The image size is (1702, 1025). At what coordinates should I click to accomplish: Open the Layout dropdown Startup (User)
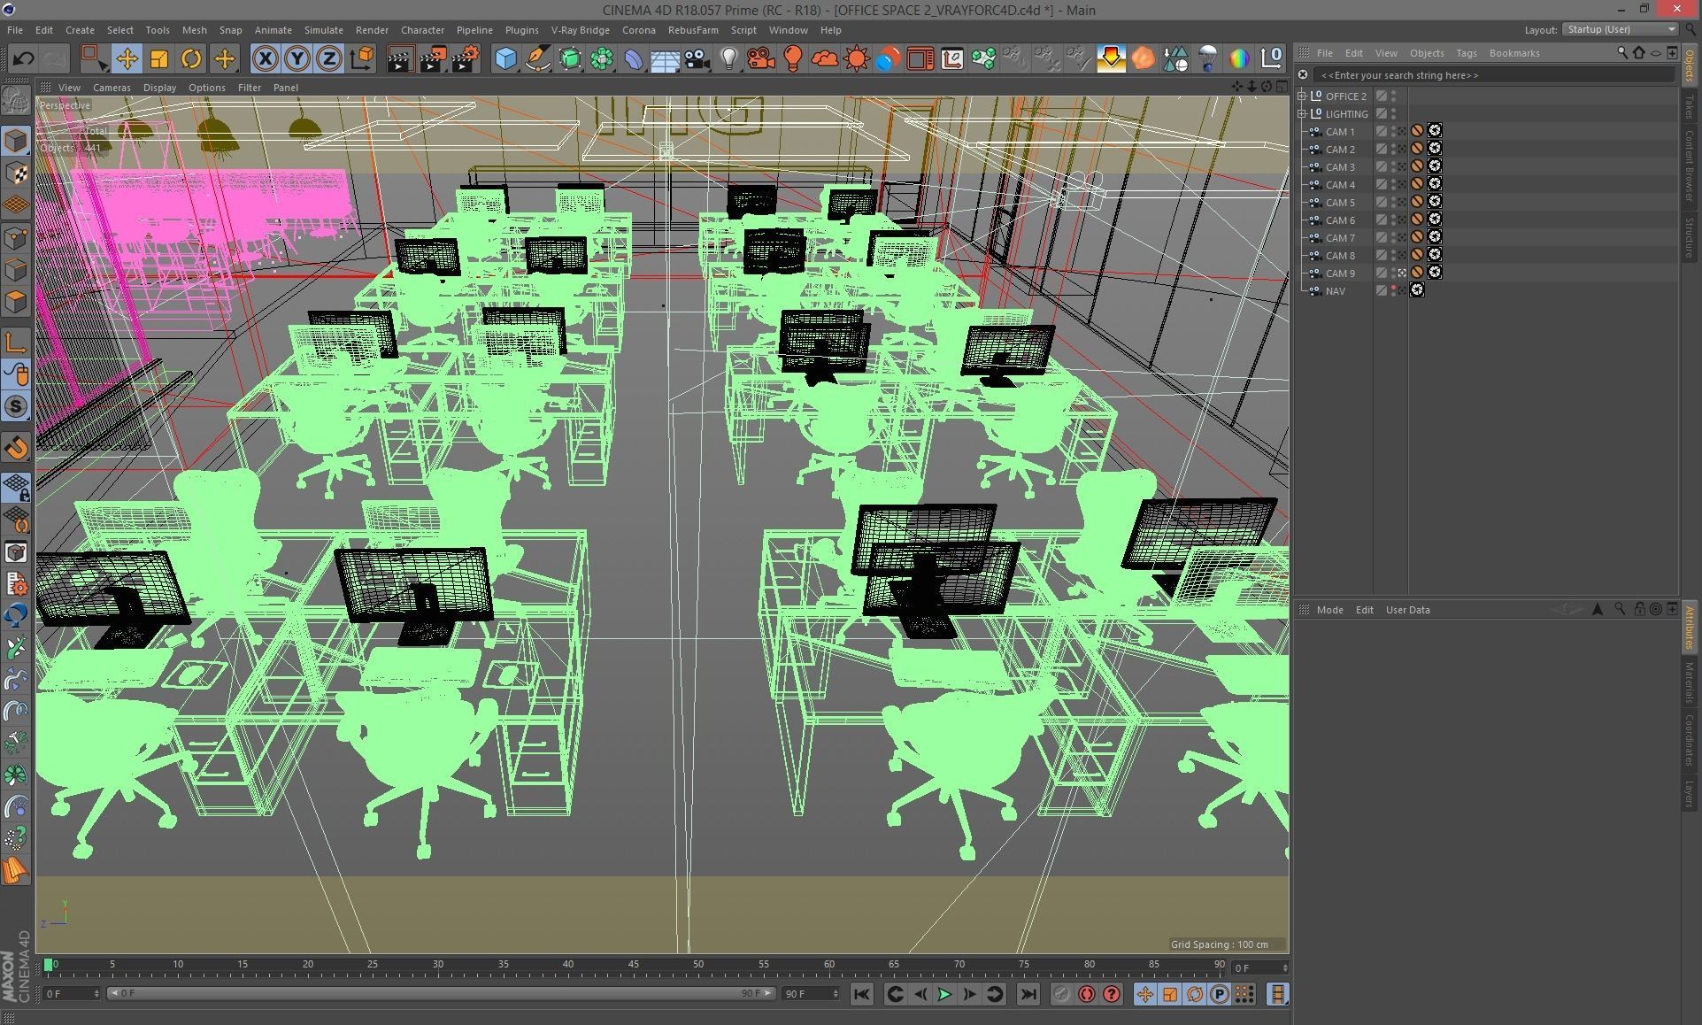point(1620,29)
